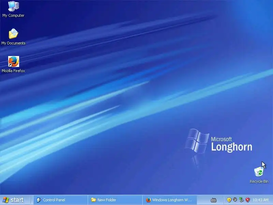Open the Start menu

click(x=13, y=200)
